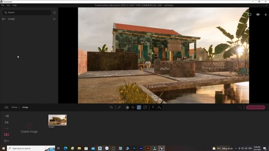
Task: Click Create image
Action: pyautogui.click(x=29, y=128)
